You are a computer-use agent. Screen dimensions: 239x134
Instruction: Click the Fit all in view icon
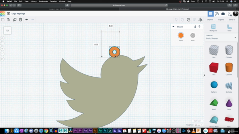coord(2,44)
